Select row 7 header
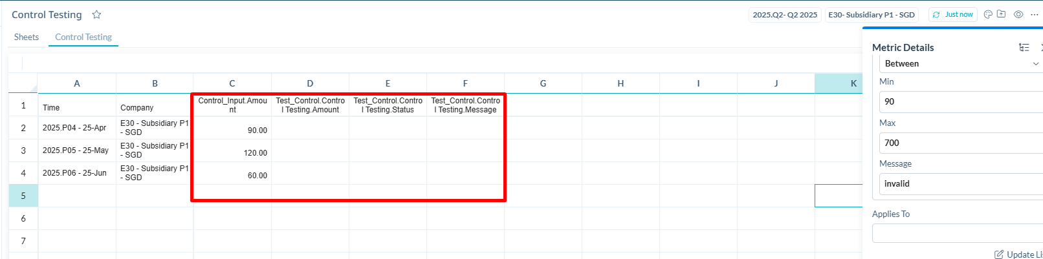 (x=23, y=241)
